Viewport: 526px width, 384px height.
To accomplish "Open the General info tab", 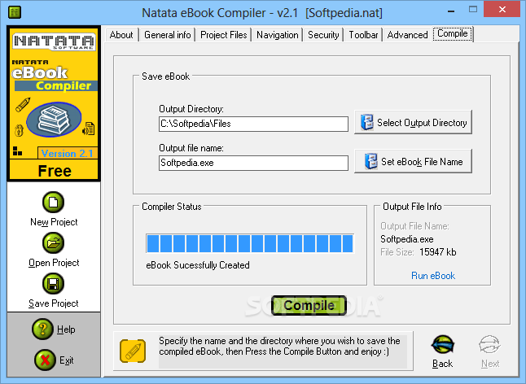I will click(x=168, y=35).
